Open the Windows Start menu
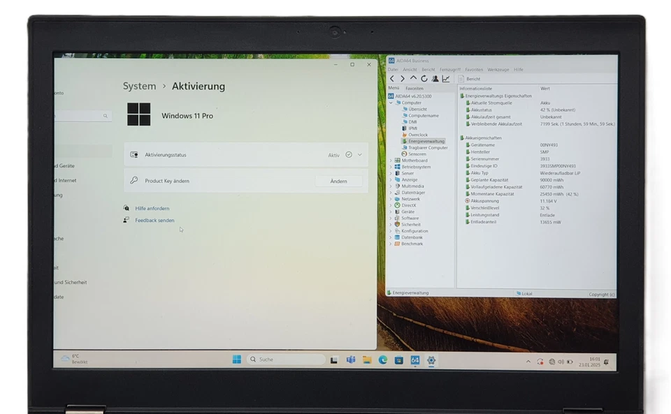 point(237,360)
